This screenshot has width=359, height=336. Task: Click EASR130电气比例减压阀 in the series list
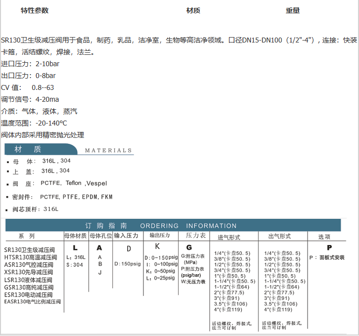(33, 302)
